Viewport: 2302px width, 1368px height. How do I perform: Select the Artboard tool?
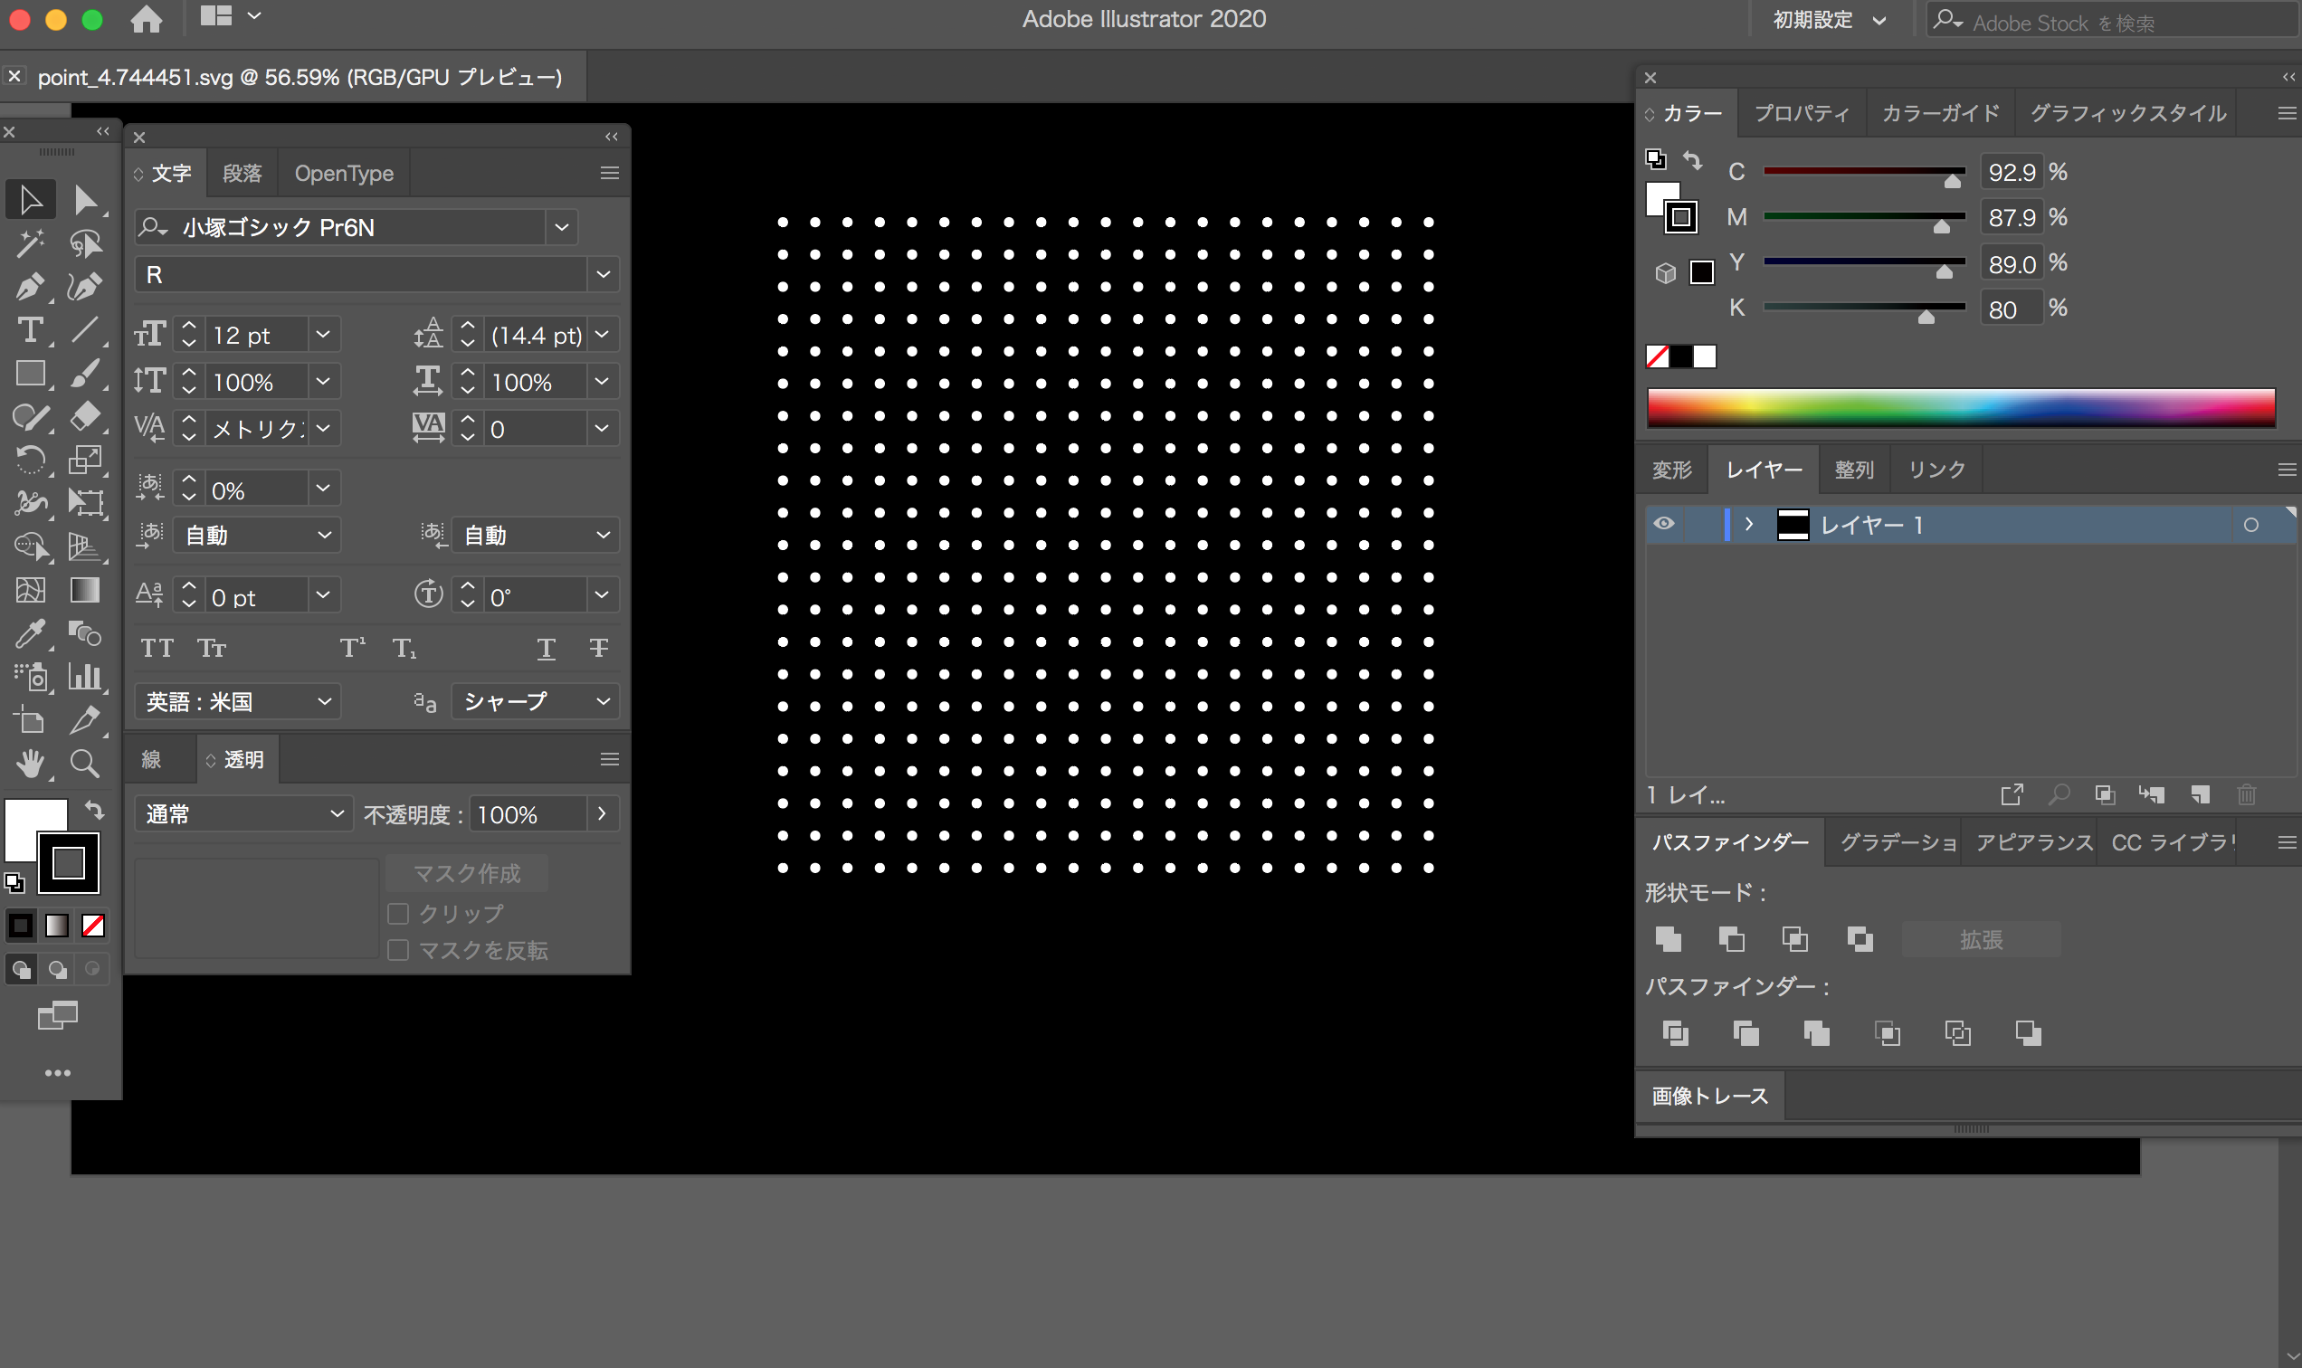(x=31, y=720)
